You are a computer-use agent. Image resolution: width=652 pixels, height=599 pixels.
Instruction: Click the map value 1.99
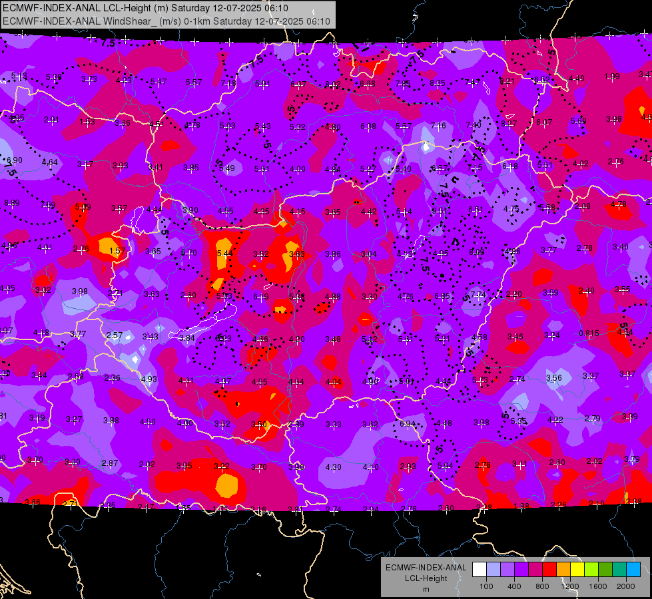pos(611,77)
